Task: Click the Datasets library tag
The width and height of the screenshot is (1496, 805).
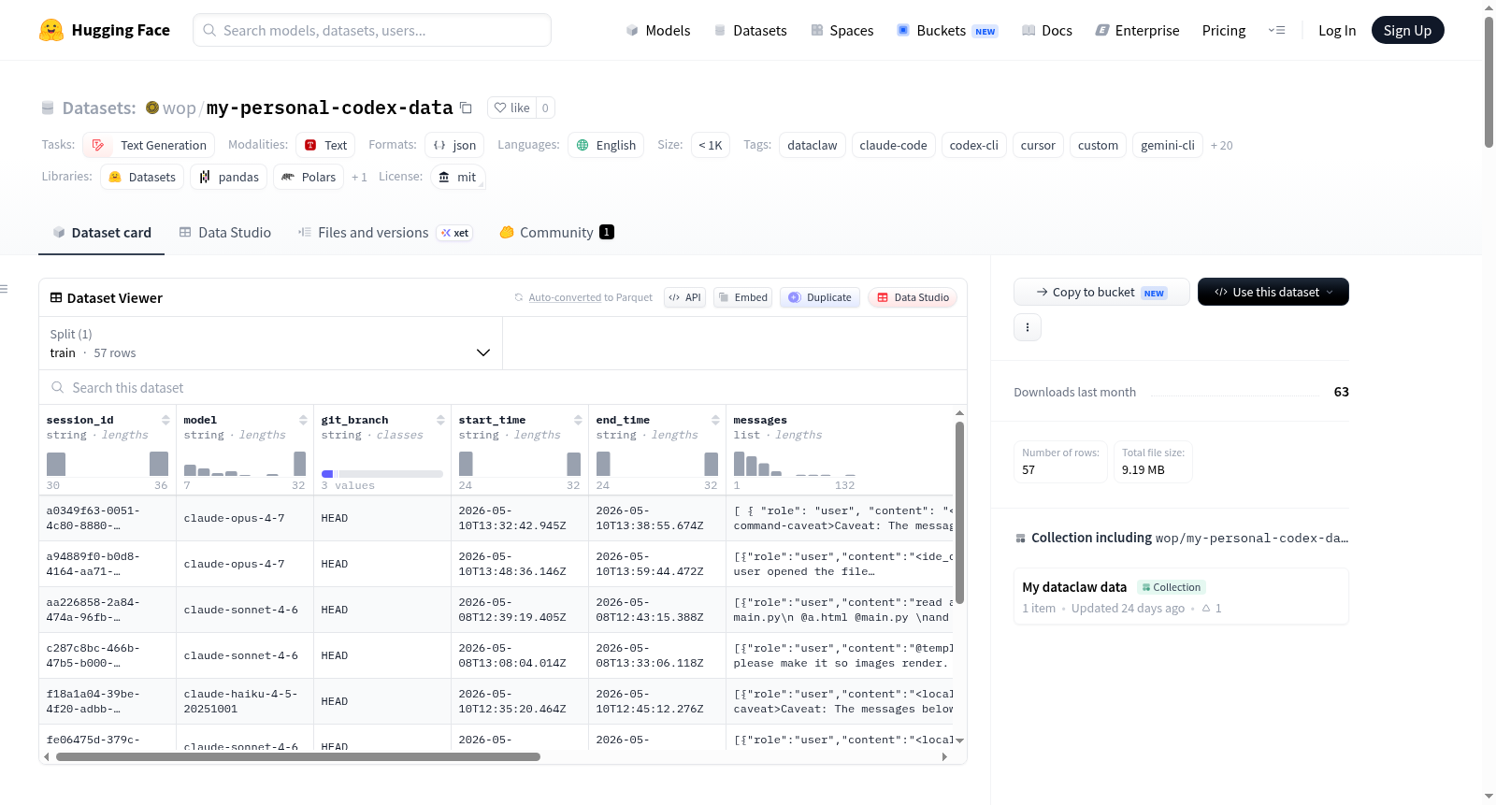Action: tap(142, 177)
